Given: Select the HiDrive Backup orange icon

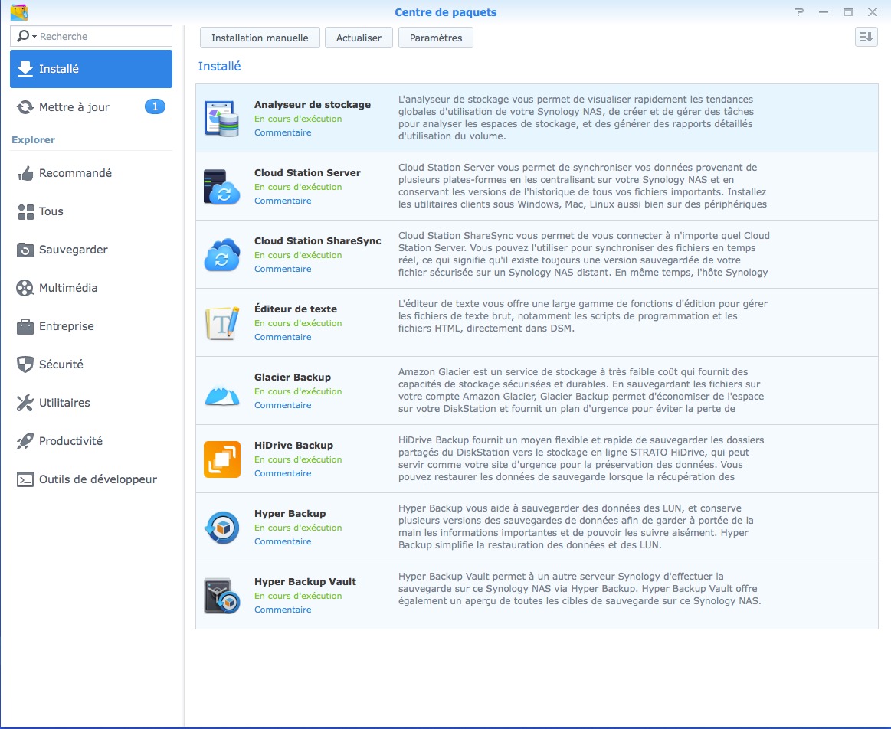Looking at the screenshot, I should click(x=221, y=459).
